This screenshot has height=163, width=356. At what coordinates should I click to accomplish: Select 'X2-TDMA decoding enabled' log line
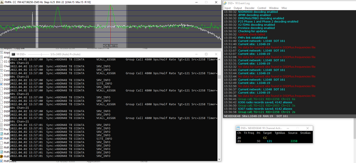[256, 25]
